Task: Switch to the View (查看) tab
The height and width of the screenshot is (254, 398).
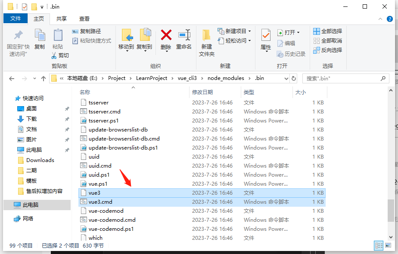Action: [x=84, y=19]
